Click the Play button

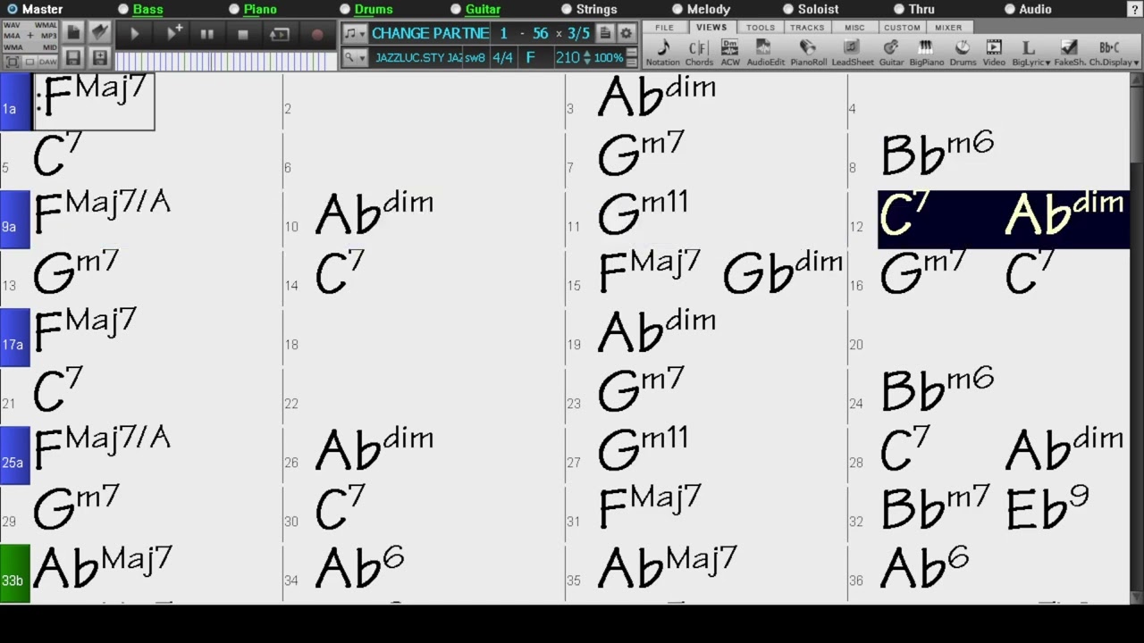click(135, 34)
